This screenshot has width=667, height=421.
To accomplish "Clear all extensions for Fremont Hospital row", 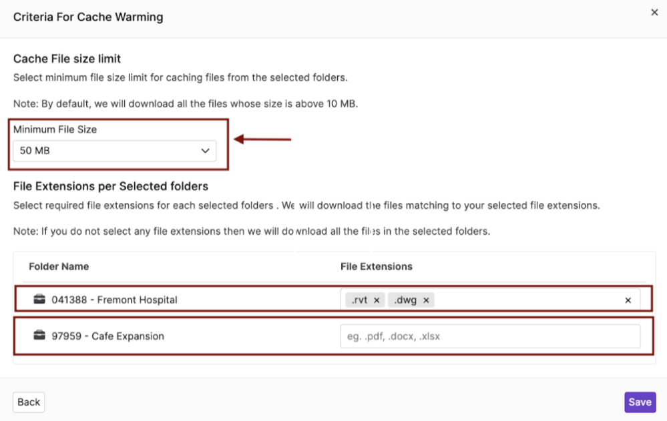I will point(628,300).
